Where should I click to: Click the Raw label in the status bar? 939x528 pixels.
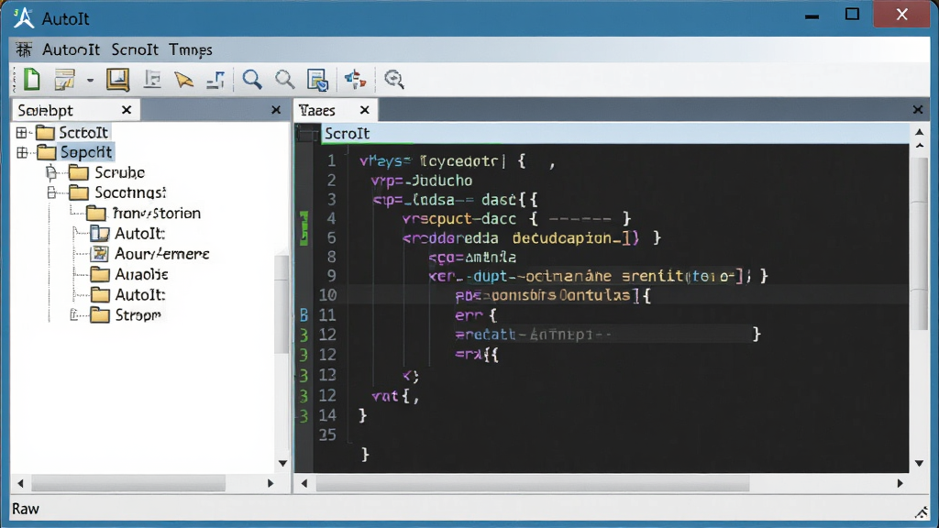click(x=26, y=509)
